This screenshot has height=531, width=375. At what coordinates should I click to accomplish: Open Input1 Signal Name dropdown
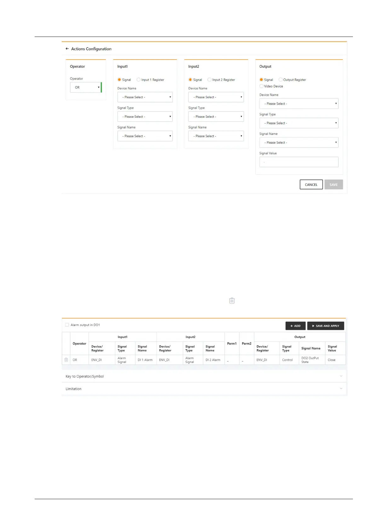click(x=145, y=136)
